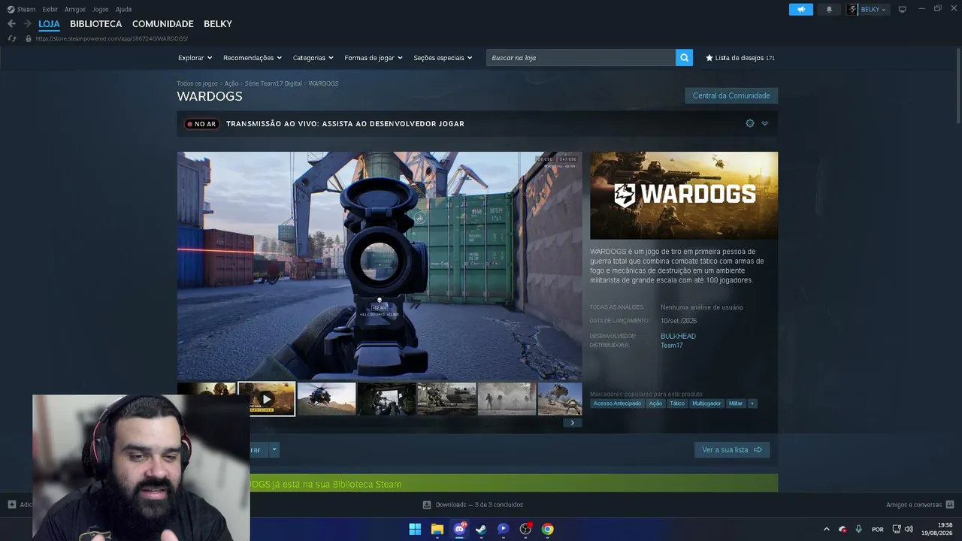Add a tag with the plus button
962x541 pixels.
point(752,403)
